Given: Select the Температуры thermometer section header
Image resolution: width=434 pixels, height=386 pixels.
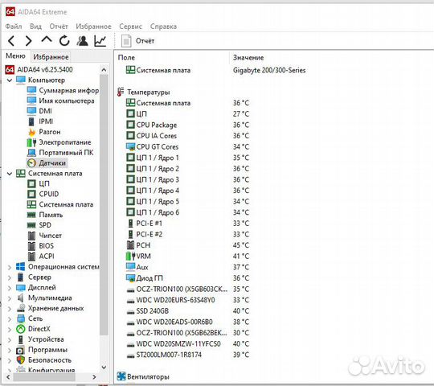Looking at the screenshot, I should (144, 92).
